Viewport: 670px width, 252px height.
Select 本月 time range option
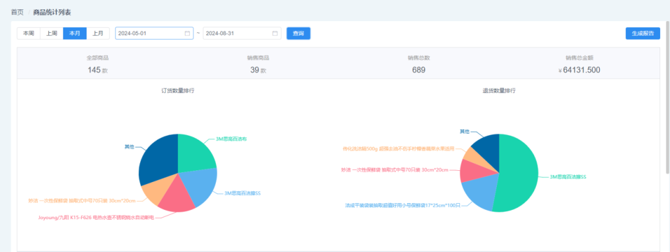(x=75, y=33)
